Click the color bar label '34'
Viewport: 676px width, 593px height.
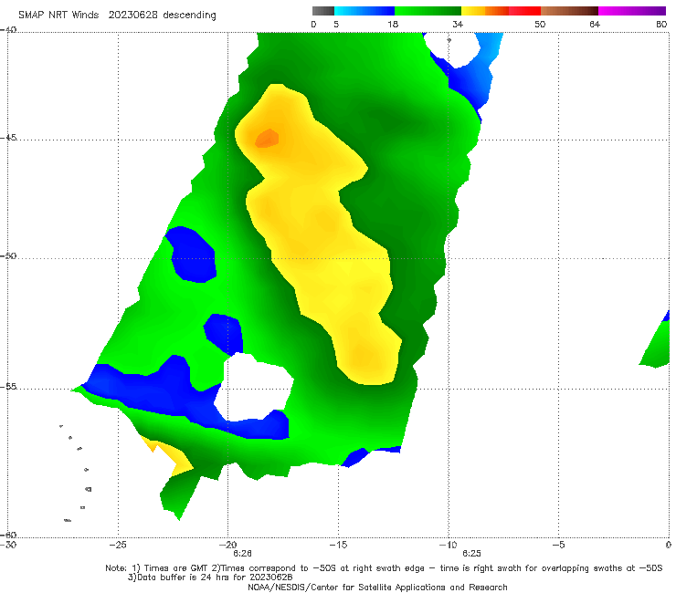pos(458,25)
